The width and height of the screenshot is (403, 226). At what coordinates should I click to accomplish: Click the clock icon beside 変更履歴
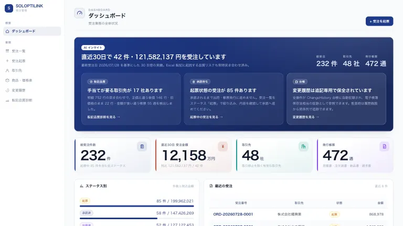click(7, 90)
